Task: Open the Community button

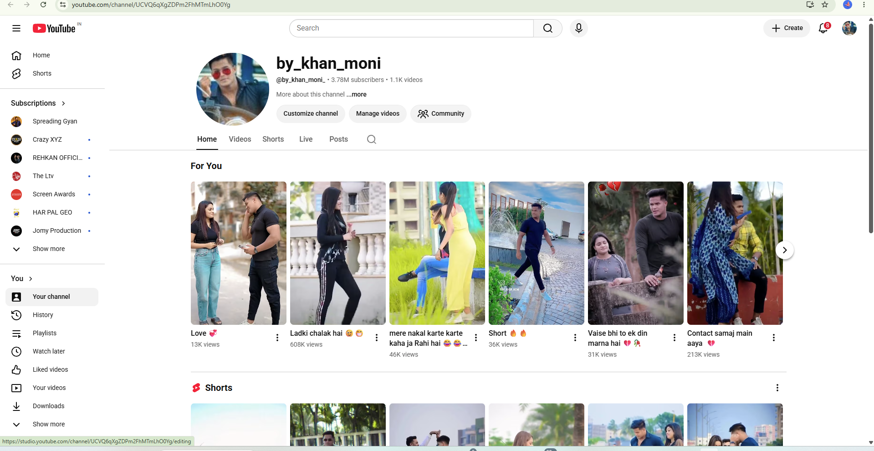Action: (x=441, y=114)
